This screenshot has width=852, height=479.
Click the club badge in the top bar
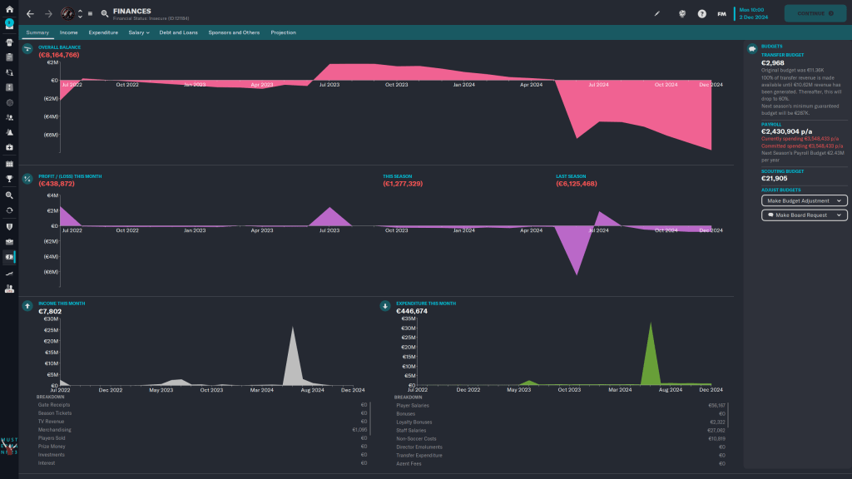coord(67,13)
